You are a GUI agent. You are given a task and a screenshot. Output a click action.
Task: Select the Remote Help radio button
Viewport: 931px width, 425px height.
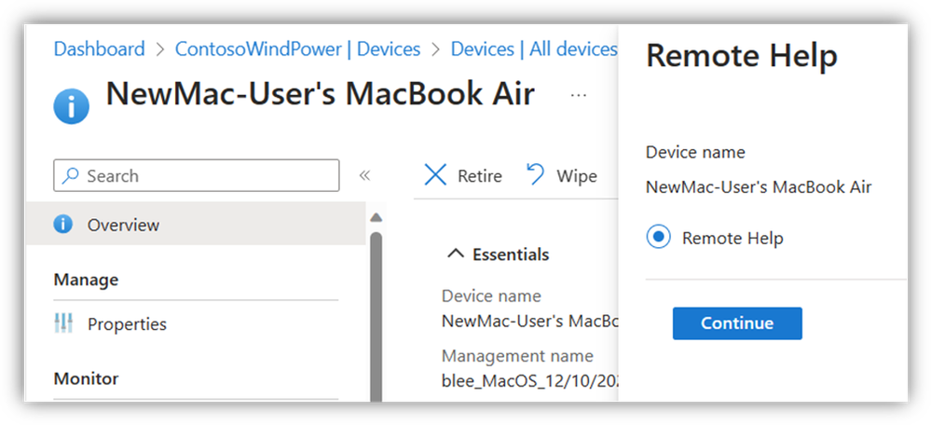pyautogui.click(x=659, y=238)
